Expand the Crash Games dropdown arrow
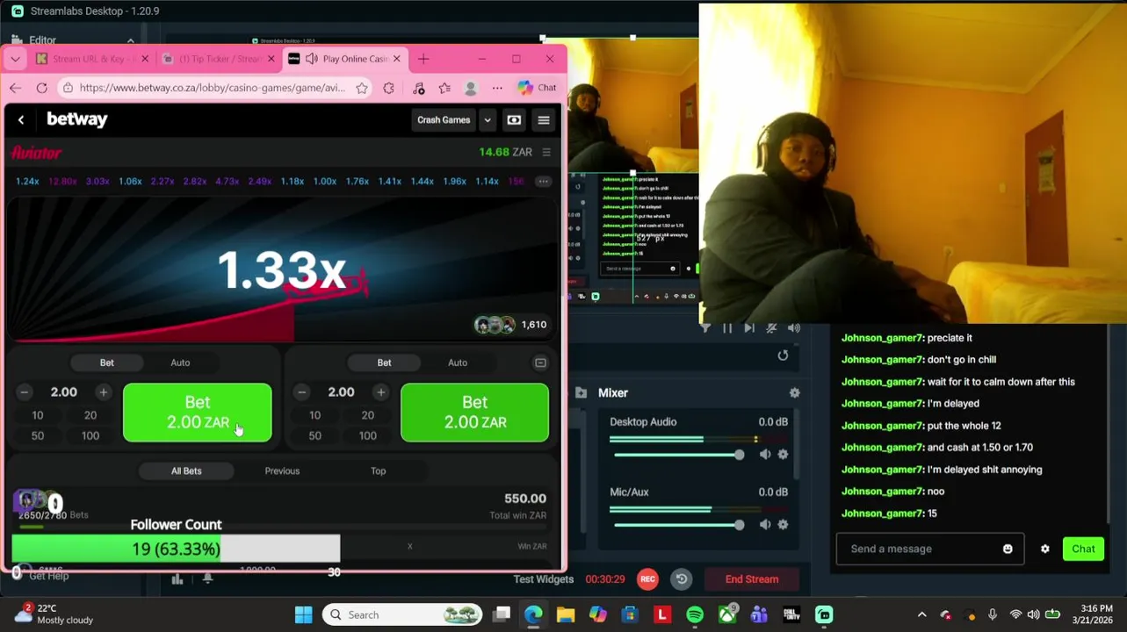Viewport: 1127px width, 632px height. (x=488, y=120)
